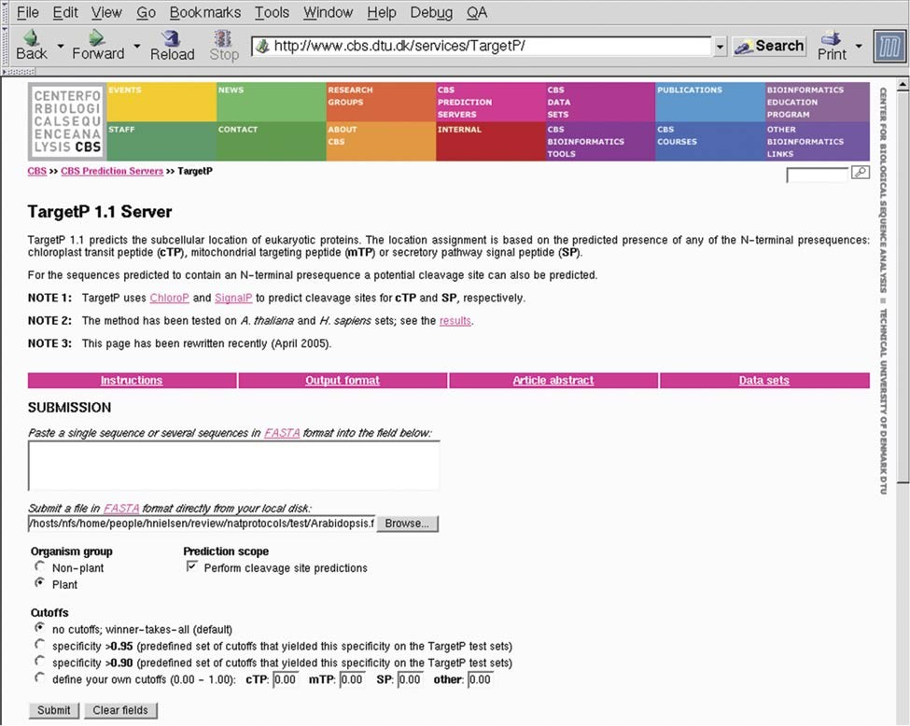The image size is (910, 726).
Task: Click the site search text field
Action: (x=818, y=175)
